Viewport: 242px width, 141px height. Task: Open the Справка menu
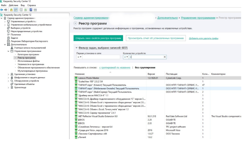(x=32, y=5)
